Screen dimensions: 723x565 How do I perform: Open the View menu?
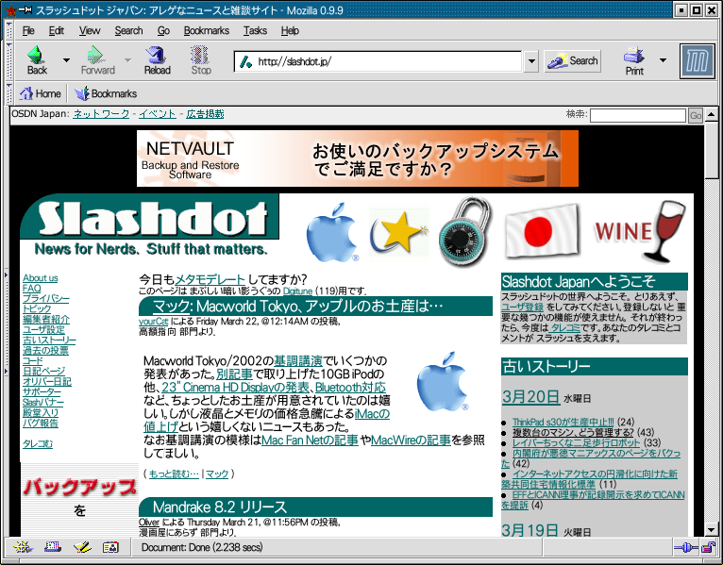point(90,30)
